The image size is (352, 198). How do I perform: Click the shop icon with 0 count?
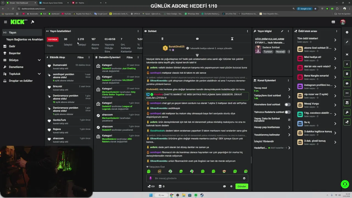(x=161, y=186)
